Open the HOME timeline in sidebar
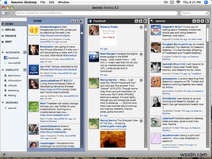The width and height of the screenshot is (212, 159). tap(13, 24)
